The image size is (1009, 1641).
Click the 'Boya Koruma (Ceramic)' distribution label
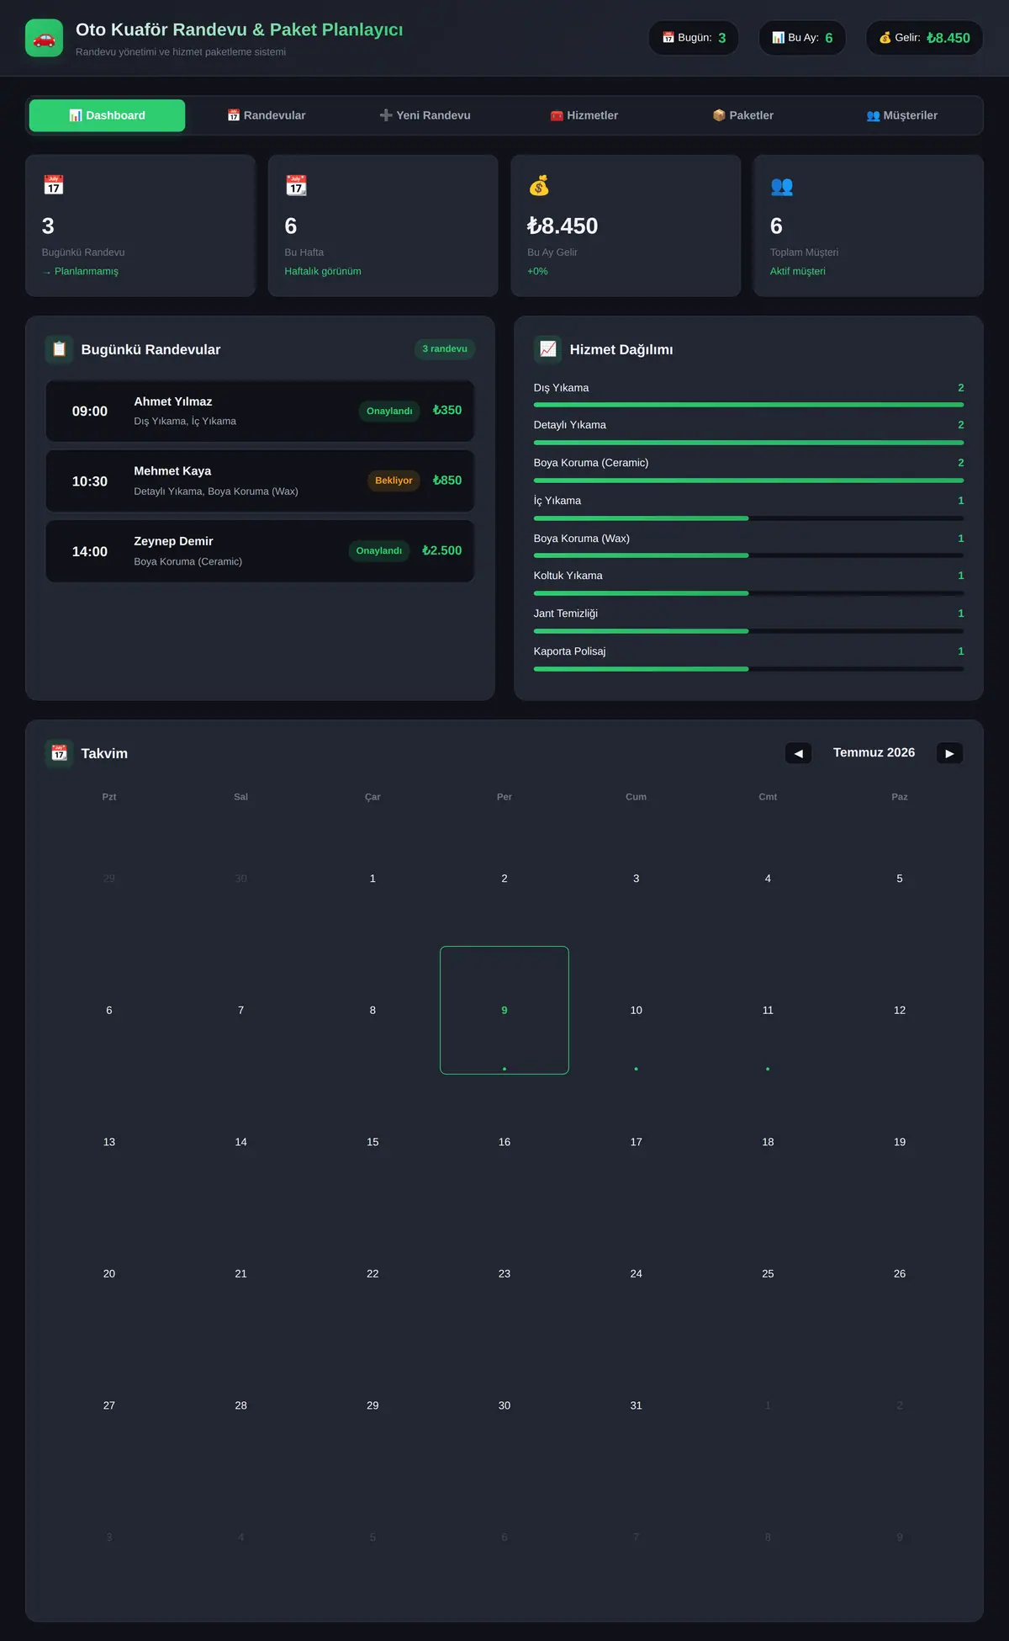point(591,463)
